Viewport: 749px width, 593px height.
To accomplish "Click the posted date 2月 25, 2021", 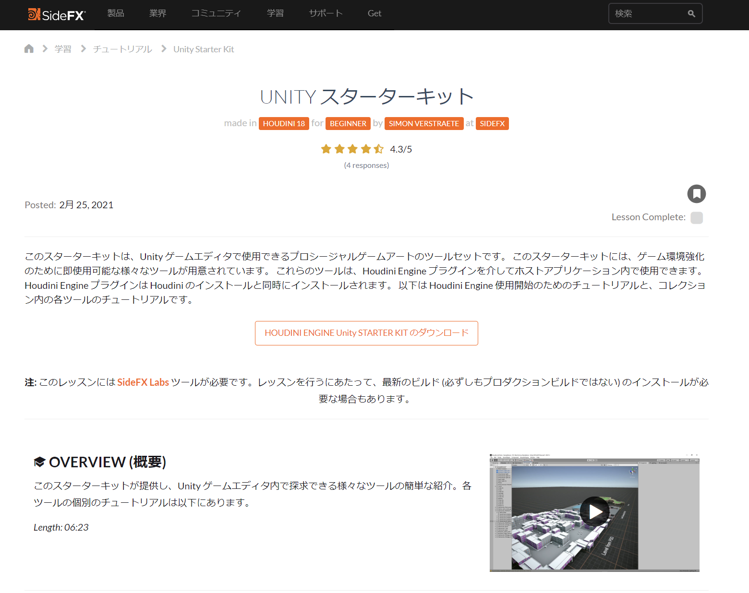I will (x=86, y=205).
